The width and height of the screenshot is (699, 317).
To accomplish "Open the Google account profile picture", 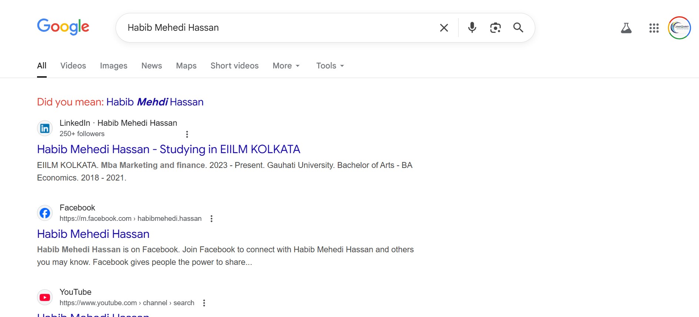I will (x=679, y=28).
